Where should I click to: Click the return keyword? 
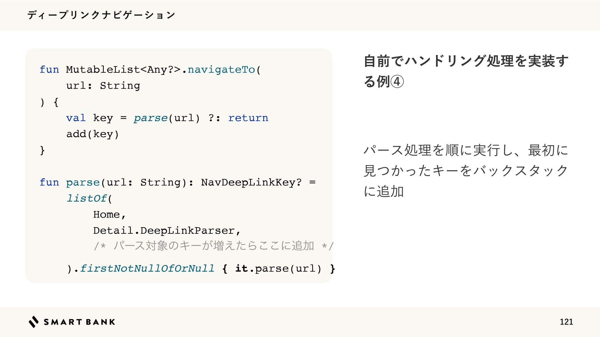point(248,118)
